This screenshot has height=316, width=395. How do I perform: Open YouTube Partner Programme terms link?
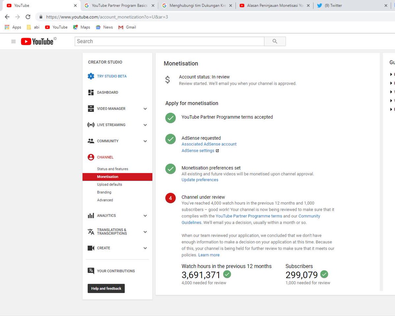pos(249,216)
